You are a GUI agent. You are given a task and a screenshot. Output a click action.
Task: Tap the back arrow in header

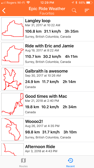pos(4,11)
